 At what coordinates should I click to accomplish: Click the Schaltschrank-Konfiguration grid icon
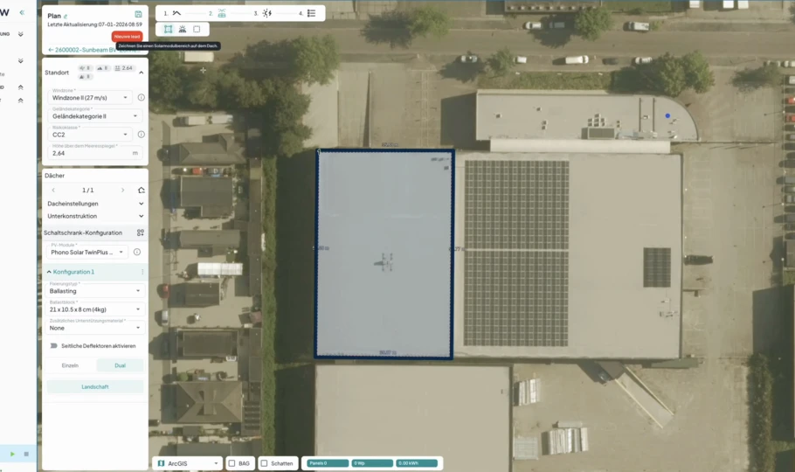141,233
